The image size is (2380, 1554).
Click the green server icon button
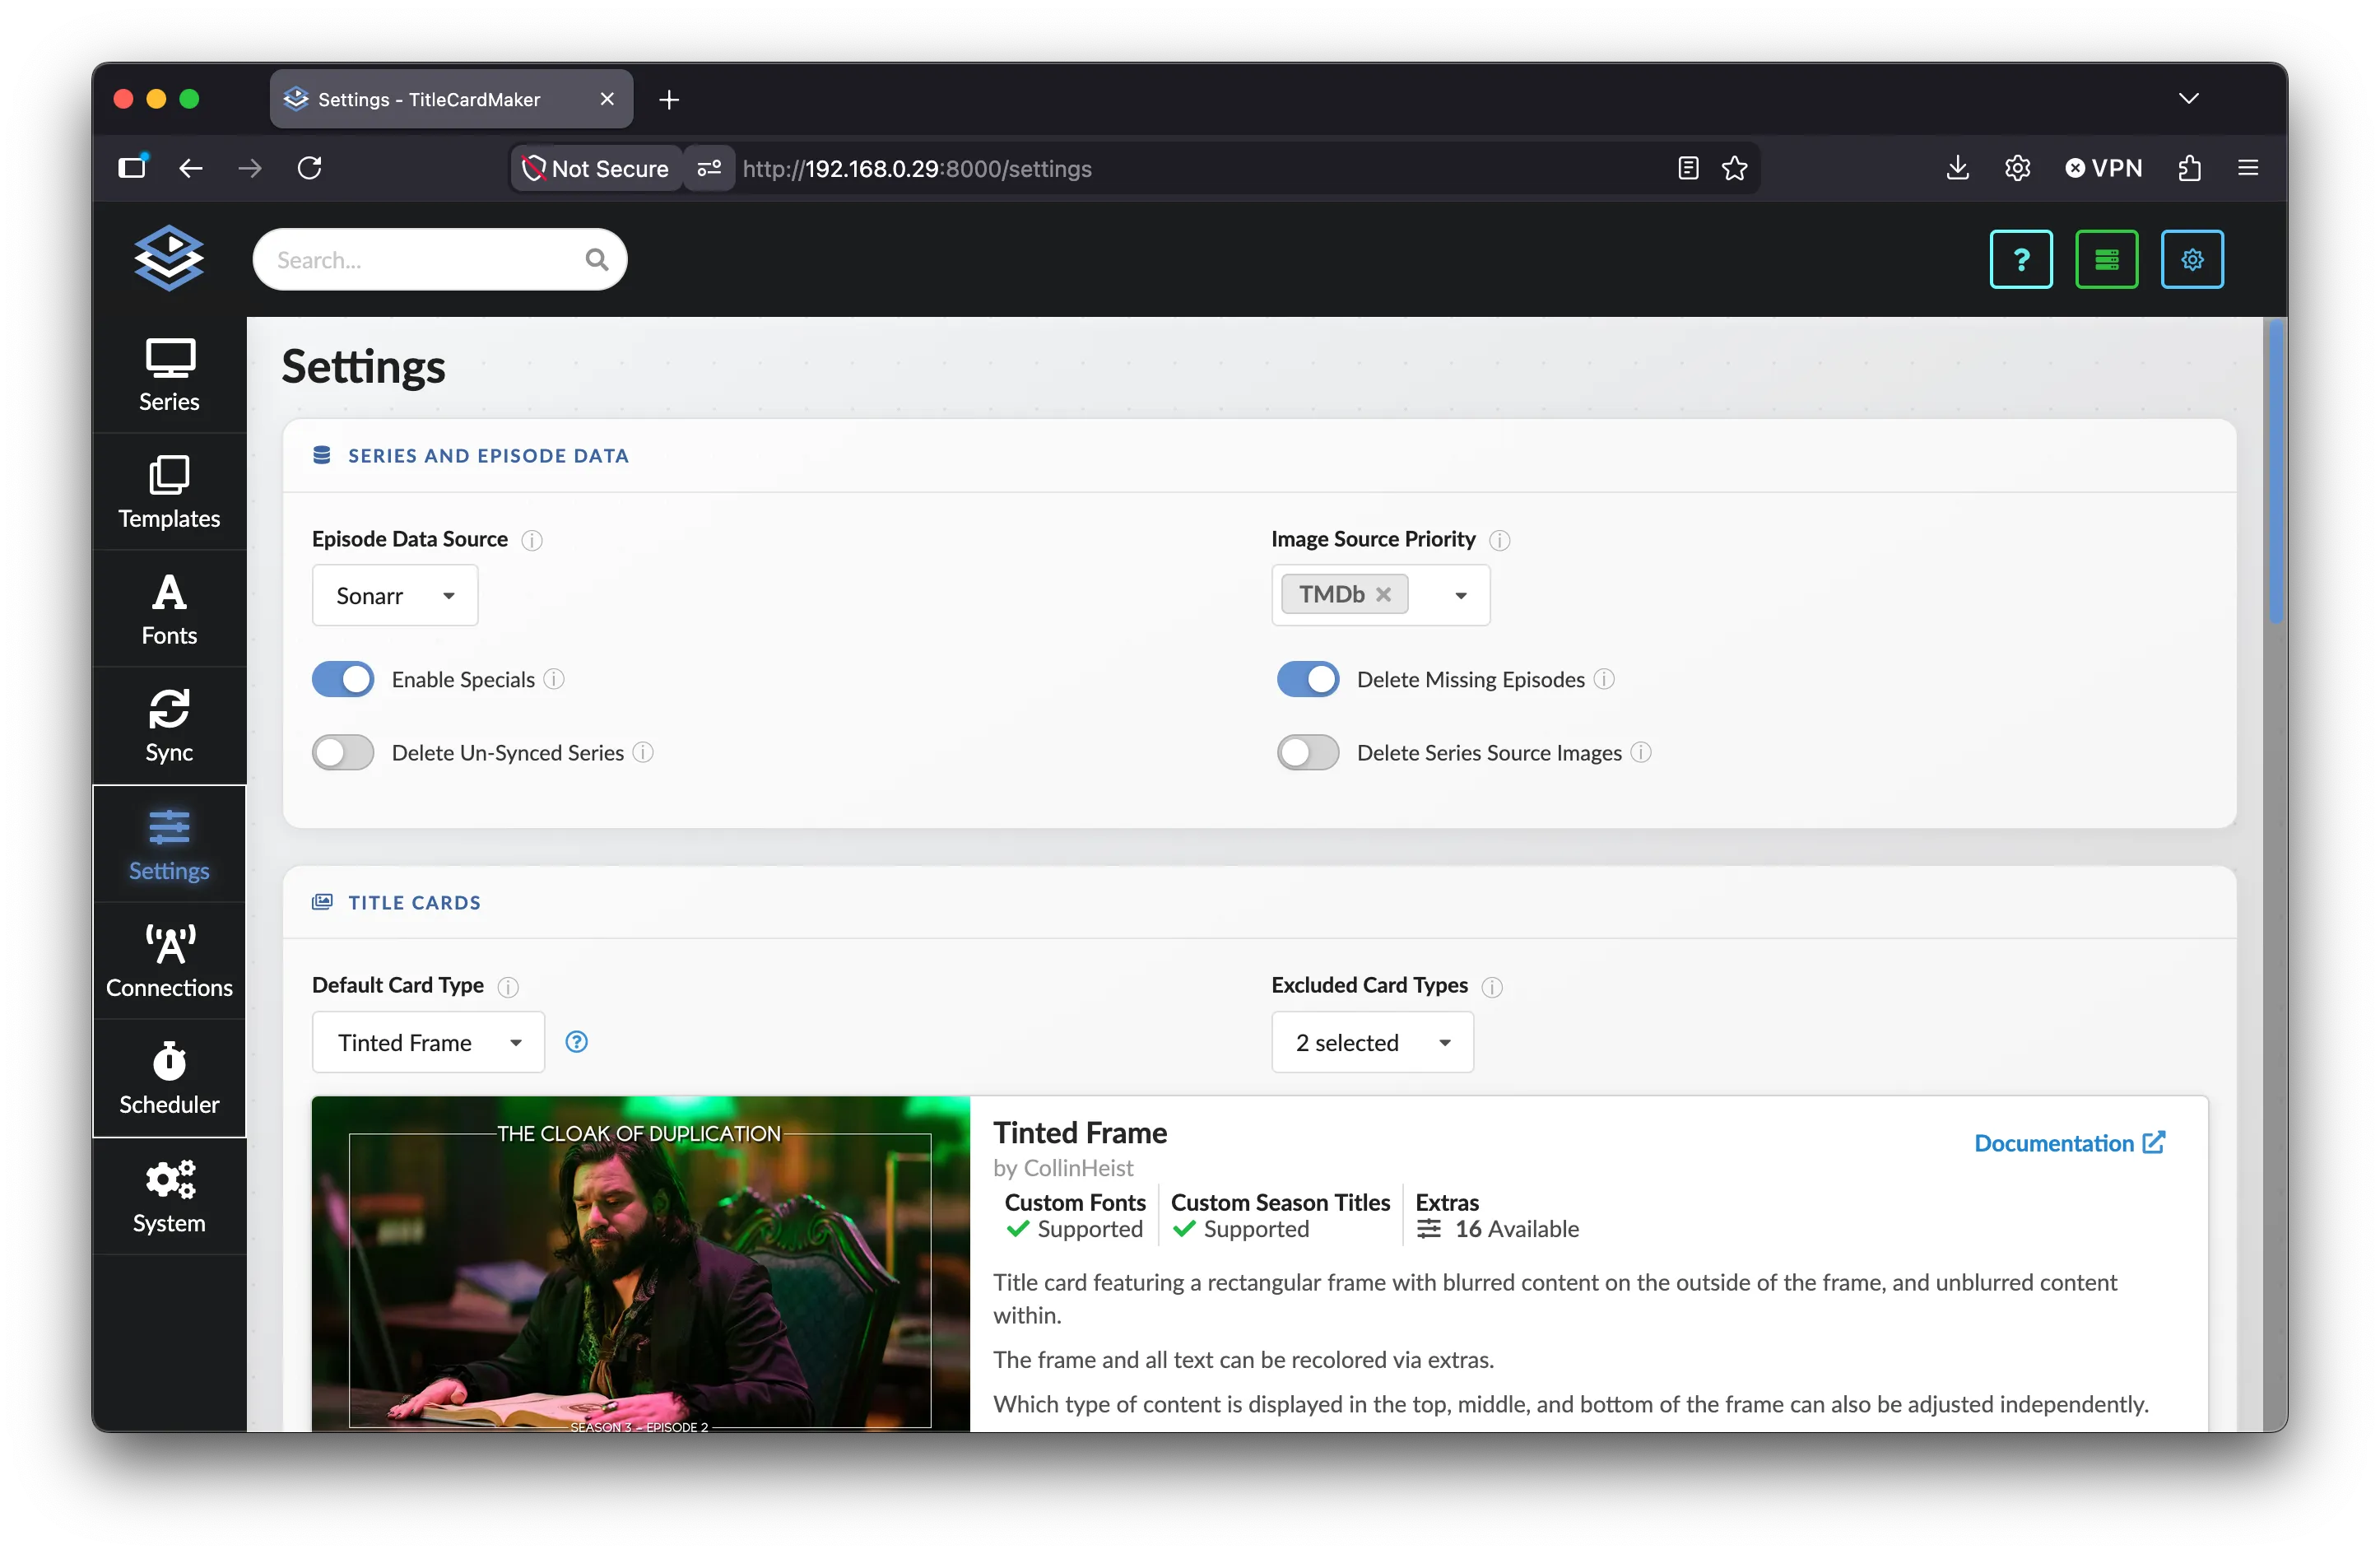(2107, 259)
